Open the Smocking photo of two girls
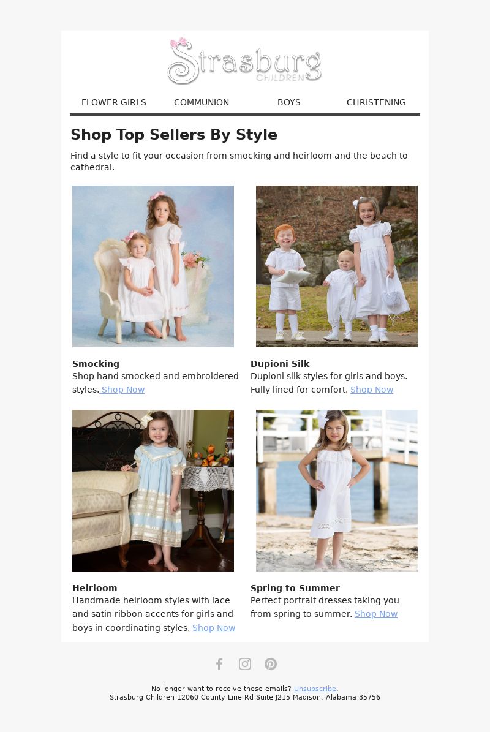 [x=153, y=266]
